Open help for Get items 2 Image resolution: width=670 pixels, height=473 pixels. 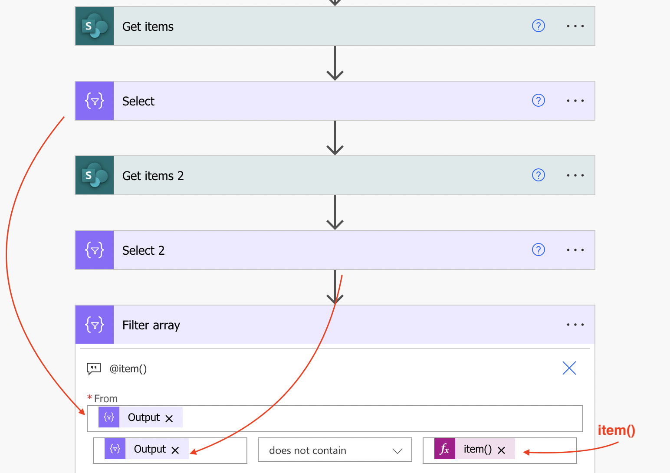538,175
